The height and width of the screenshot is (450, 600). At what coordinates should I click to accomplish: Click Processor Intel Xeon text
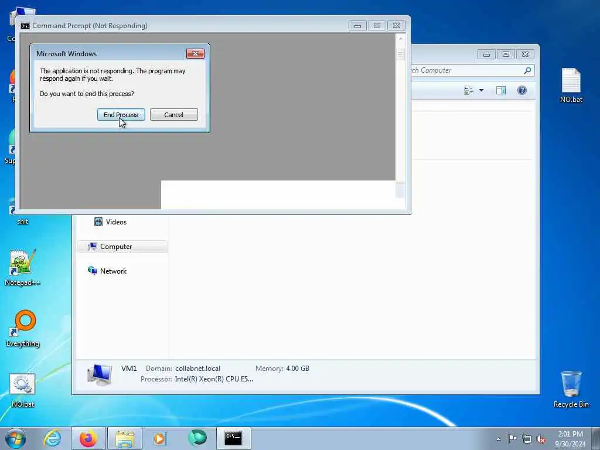coord(197,379)
